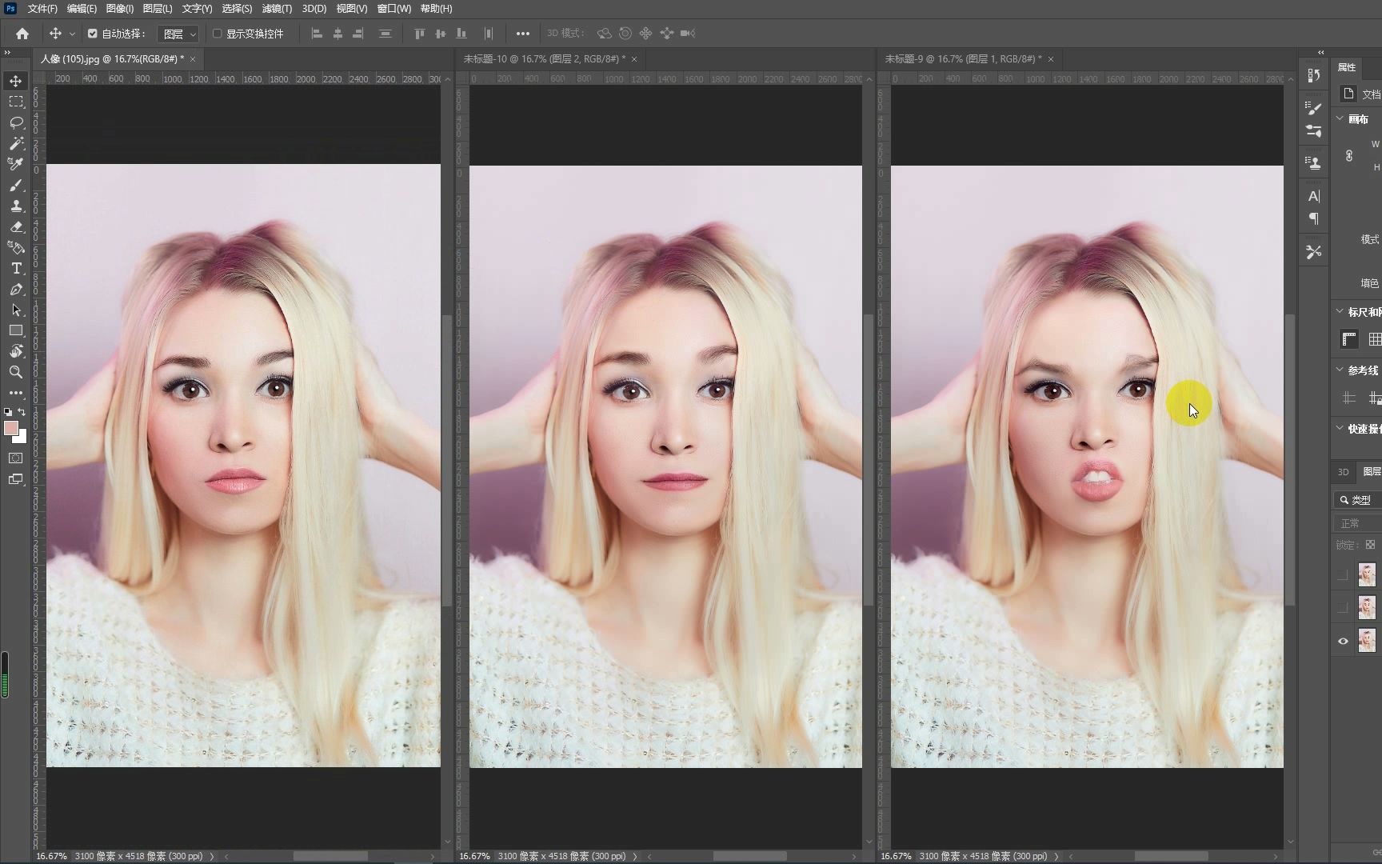The image size is (1382, 864).
Task: Toggle the 自动选择 checkbox
Action: (93, 34)
